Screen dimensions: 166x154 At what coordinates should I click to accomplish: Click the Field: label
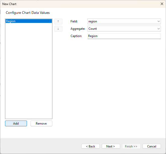pyautogui.click(x=74, y=21)
